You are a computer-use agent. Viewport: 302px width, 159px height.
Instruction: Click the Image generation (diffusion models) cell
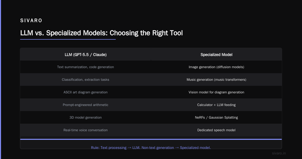[216, 67]
